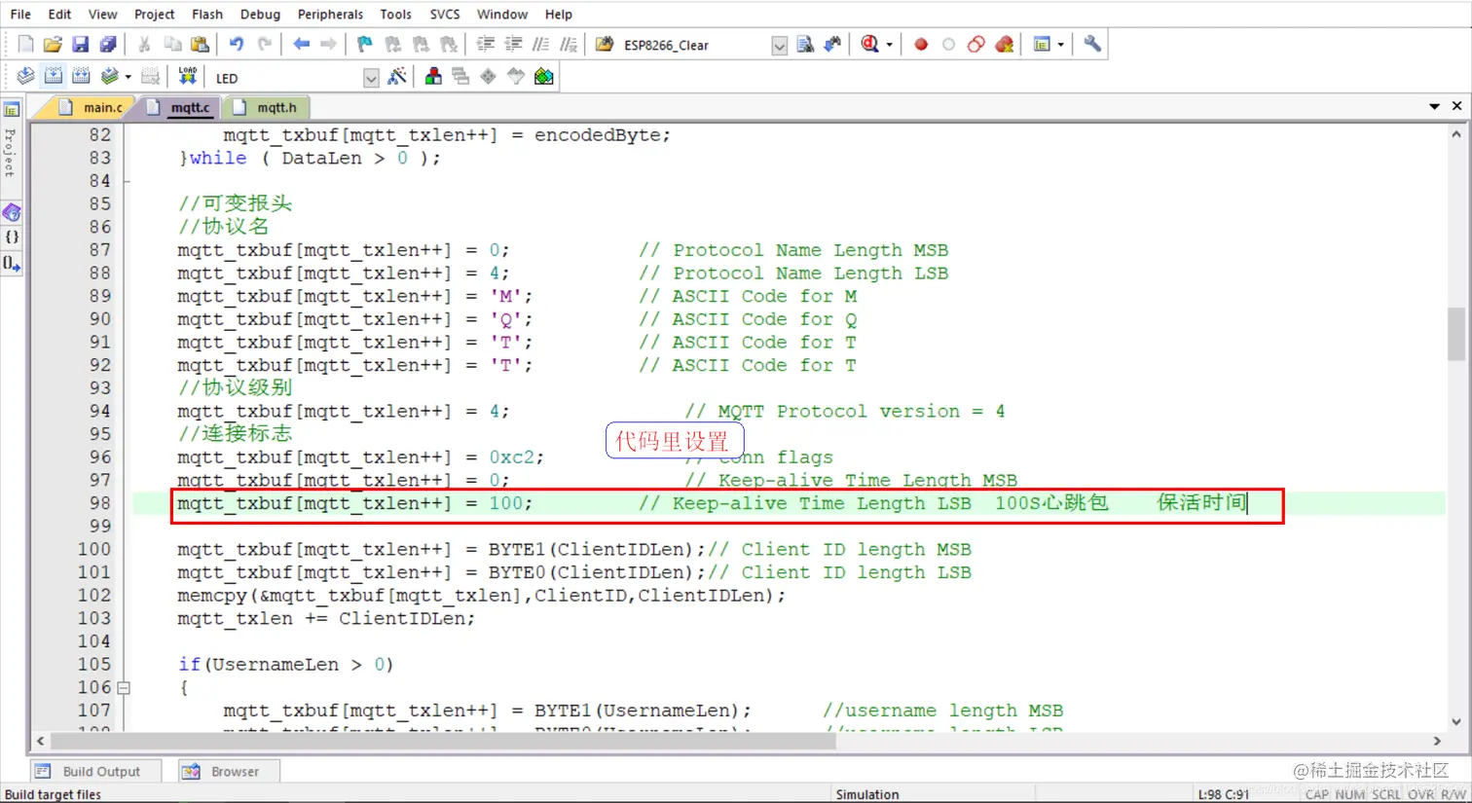Screen dimensions: 1472x803
Task: Translate the current file icon
Action: tap(26, 77)
